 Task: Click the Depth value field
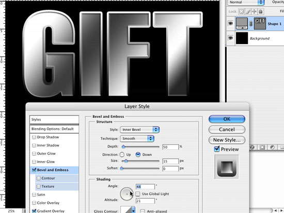pos(170,147)
